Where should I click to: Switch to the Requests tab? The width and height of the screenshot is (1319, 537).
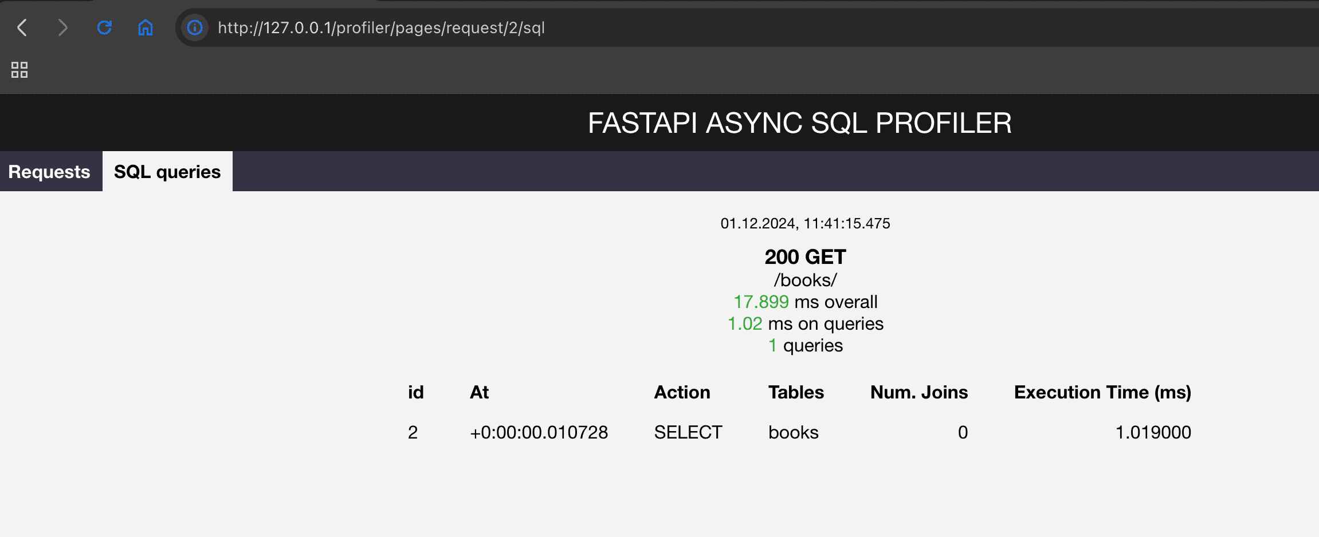click(49, 172)
